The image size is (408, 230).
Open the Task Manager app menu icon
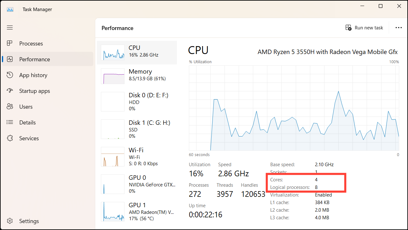tap(10, 9)
